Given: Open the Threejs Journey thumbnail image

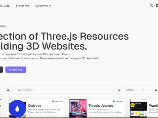Looking at the screenshot, I should pos(78,108).
